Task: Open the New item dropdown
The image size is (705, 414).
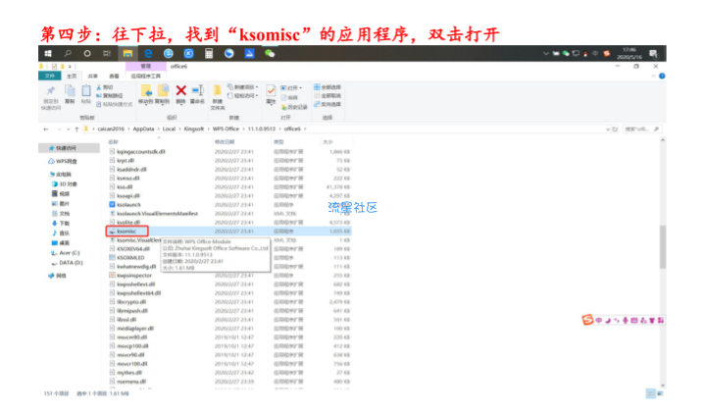Action: click(x=243, y=87)
